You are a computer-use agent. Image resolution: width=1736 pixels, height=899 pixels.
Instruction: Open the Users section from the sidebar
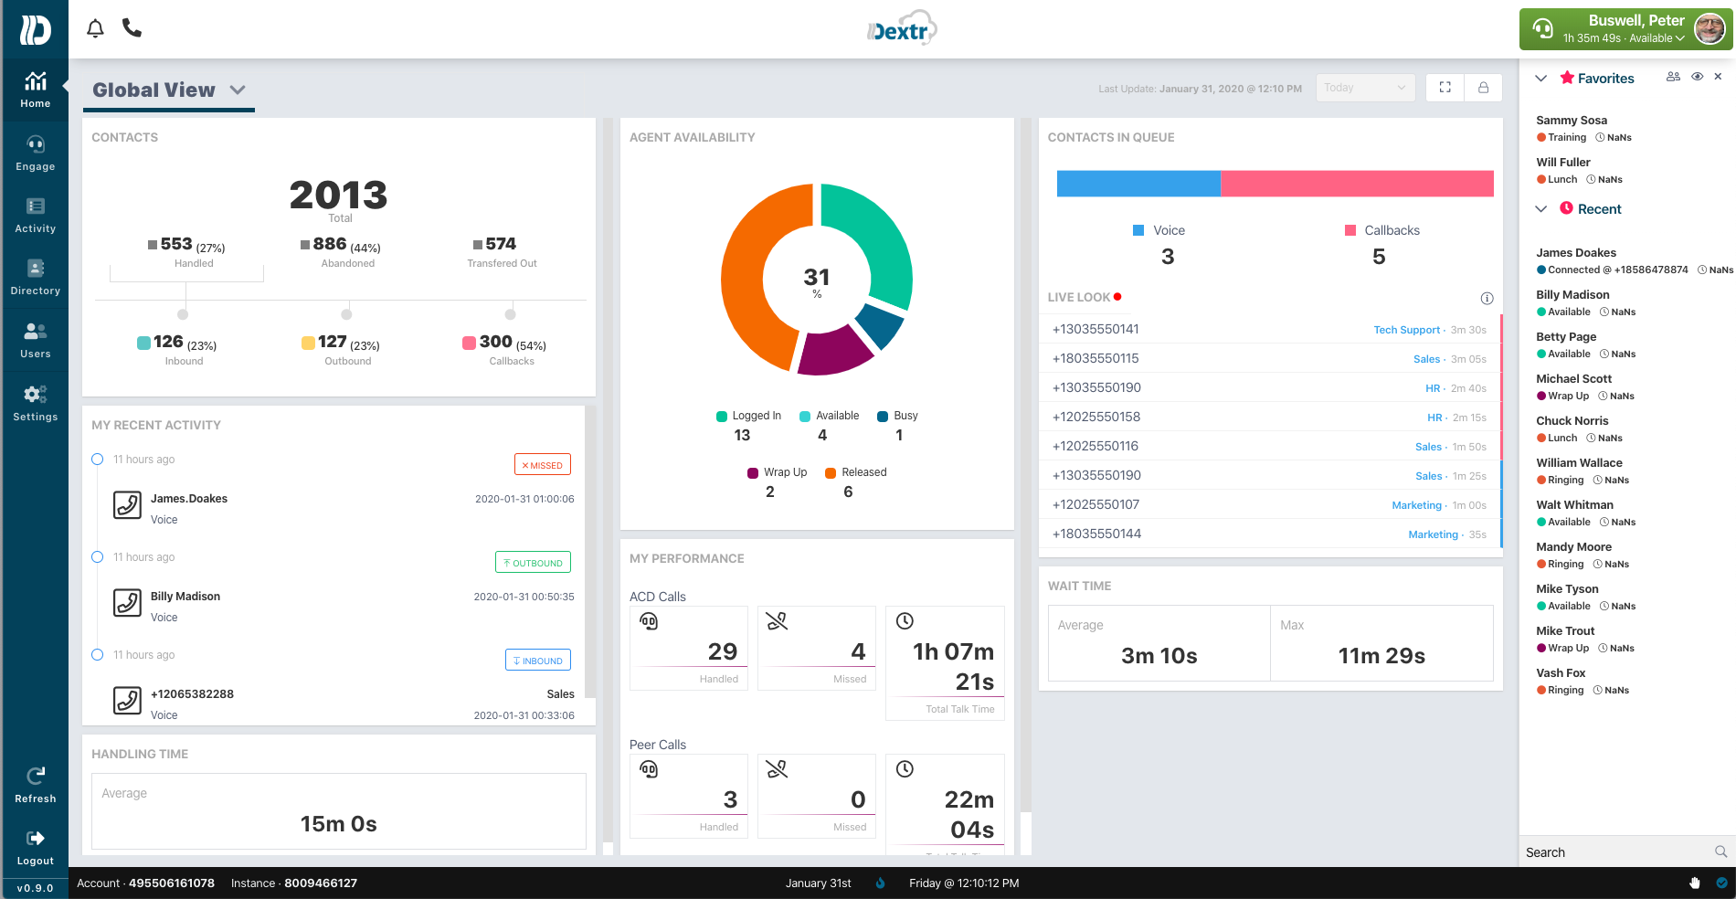tap(35, 338)
